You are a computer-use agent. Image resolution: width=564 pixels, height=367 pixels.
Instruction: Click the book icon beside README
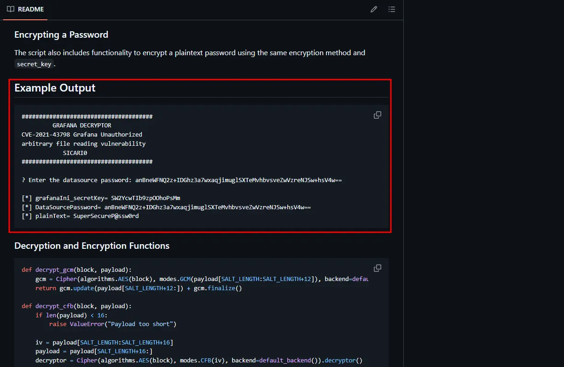(x=11, y=9)
